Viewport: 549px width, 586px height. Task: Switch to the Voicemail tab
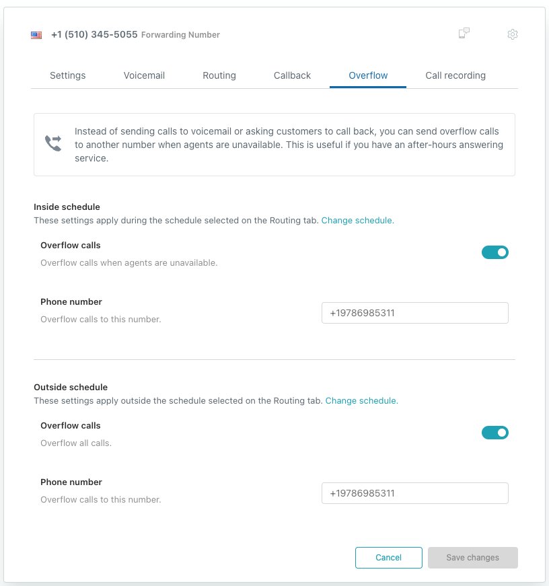coord(144,75)
